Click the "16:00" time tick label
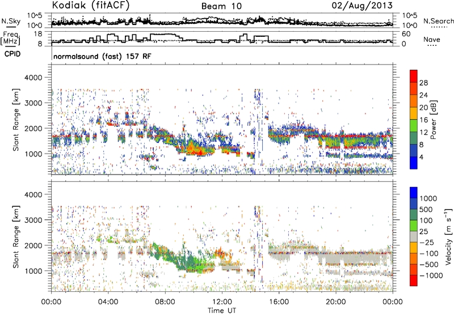This screenshot has width=454, height=314. point(279,302)
